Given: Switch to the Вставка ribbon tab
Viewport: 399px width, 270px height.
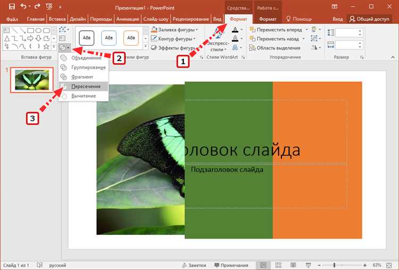Looking at the screenshot, I should [x=56, y=19].
